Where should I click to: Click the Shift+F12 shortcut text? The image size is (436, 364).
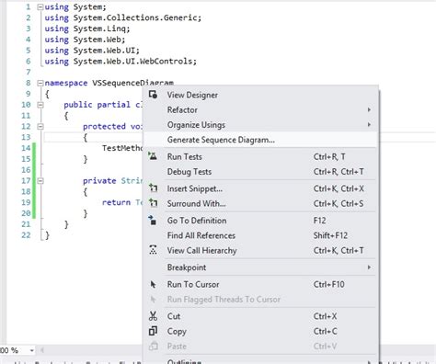click(330, 235)
